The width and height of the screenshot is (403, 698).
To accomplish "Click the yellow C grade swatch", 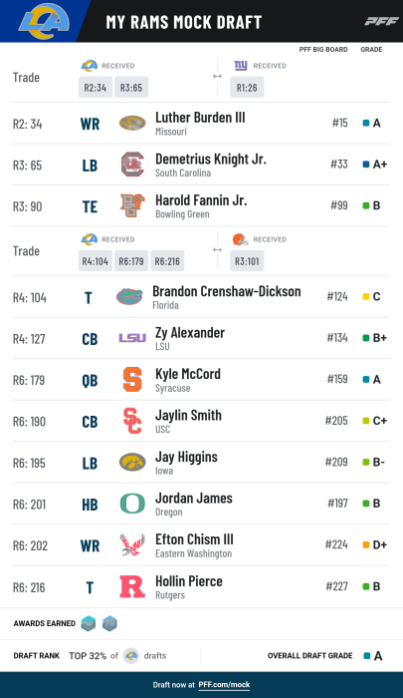I will (366, 296).
